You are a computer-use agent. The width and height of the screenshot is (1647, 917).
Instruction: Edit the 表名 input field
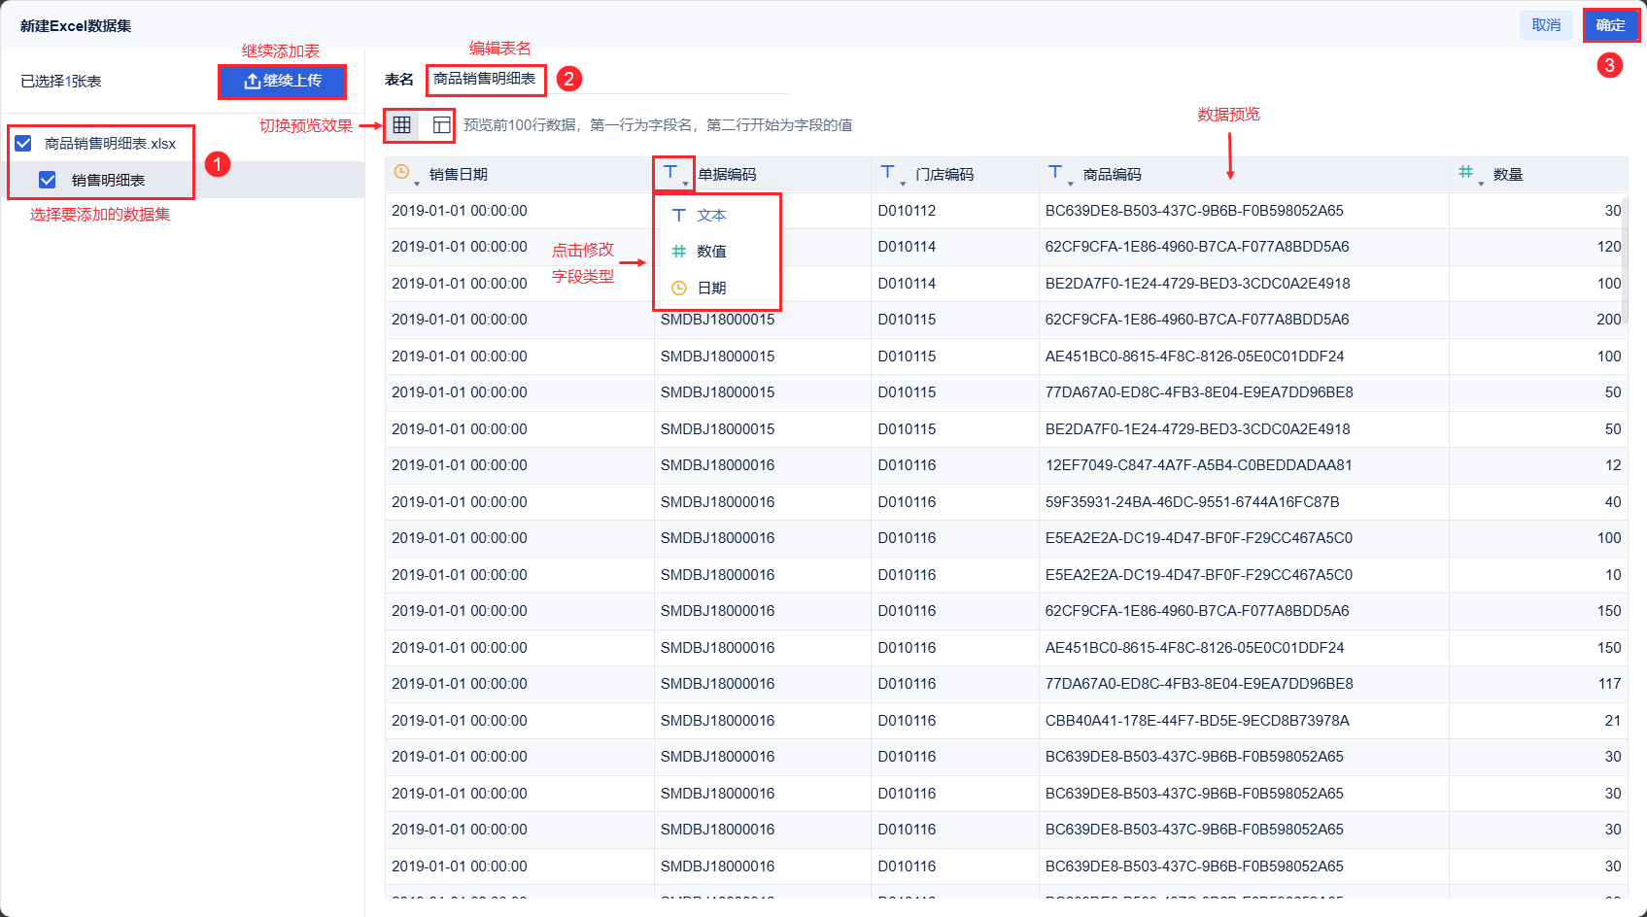point(608,79)
